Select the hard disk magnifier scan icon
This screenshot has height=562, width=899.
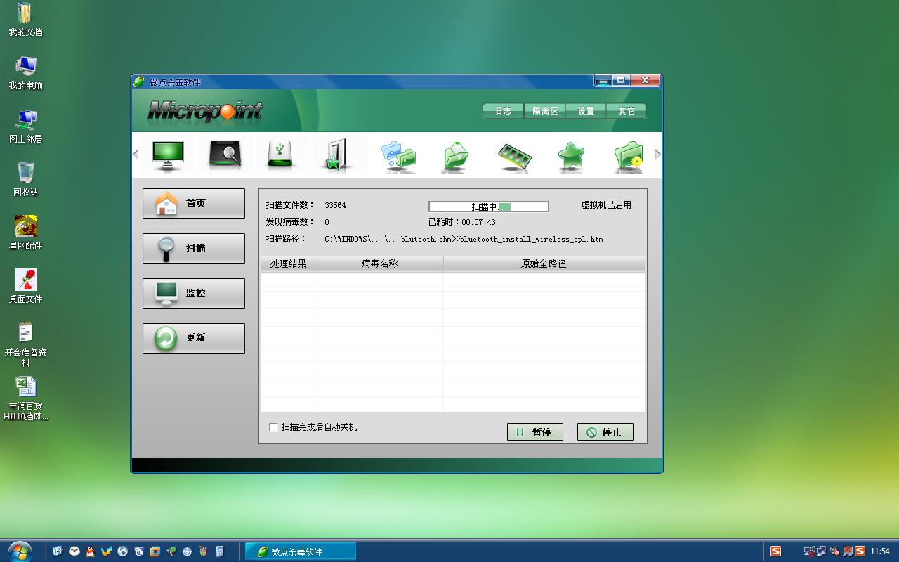225,155
